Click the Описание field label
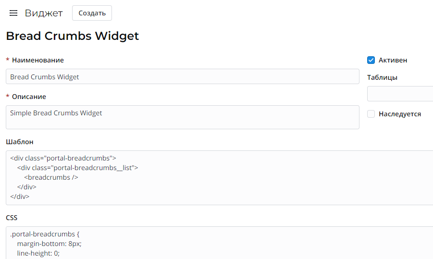The width and height of the screenshot is (433, 259). tap(29, 97)
